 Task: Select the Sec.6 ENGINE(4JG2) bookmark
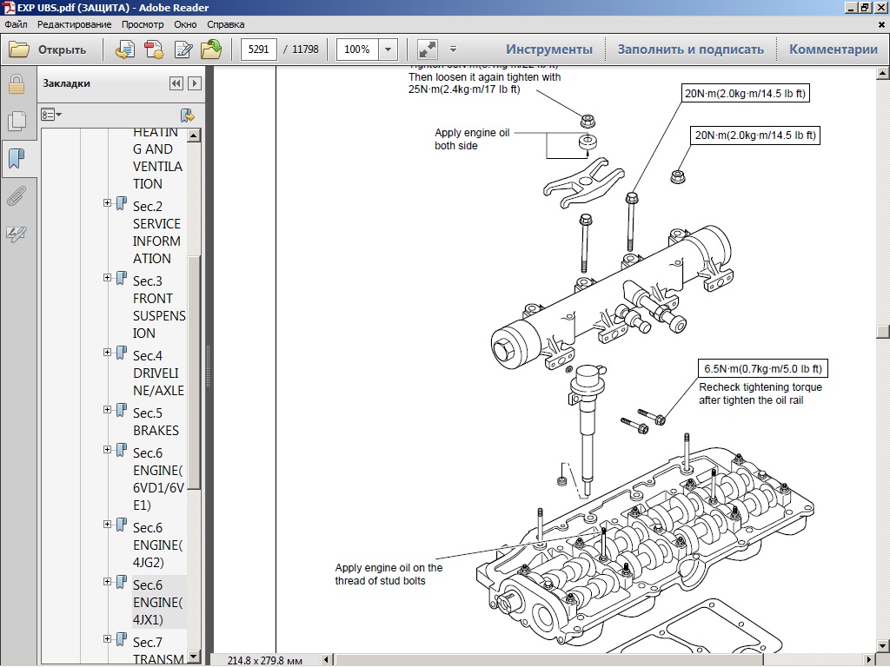pyautogui.click(x=156, y=545)
